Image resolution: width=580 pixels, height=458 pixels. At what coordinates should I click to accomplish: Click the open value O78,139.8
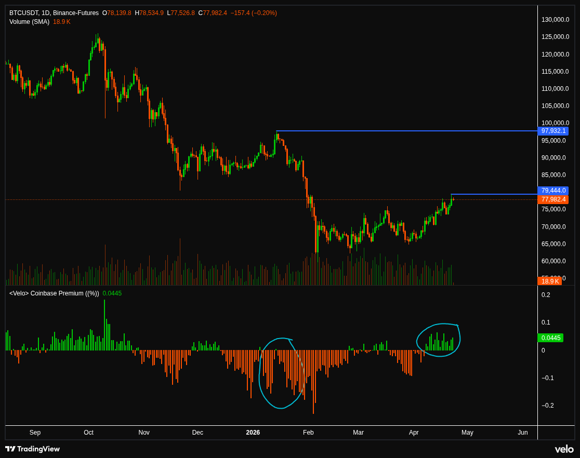tap(117, 13)
